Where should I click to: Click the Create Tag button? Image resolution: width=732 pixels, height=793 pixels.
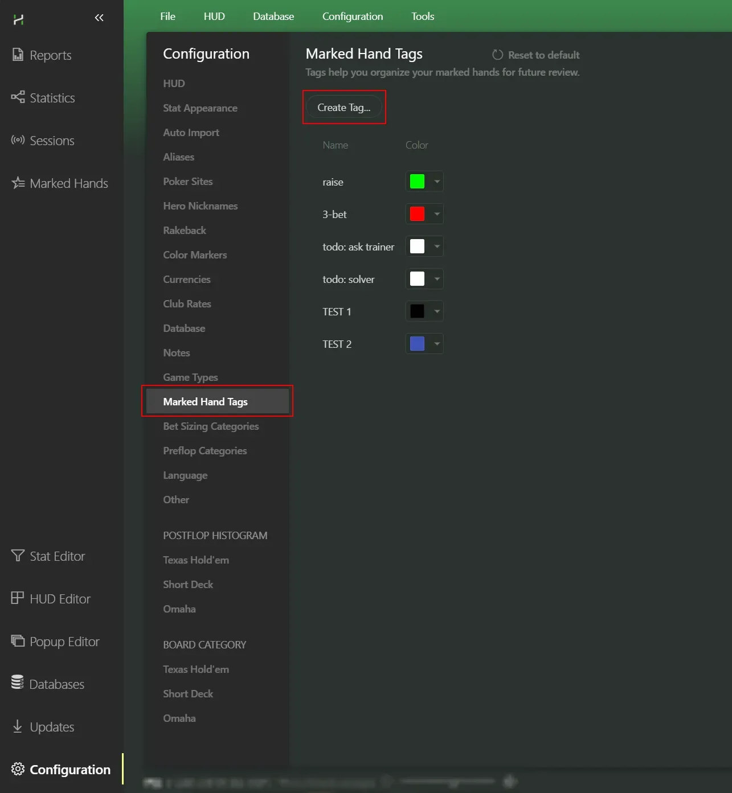(x=343, y=108)
